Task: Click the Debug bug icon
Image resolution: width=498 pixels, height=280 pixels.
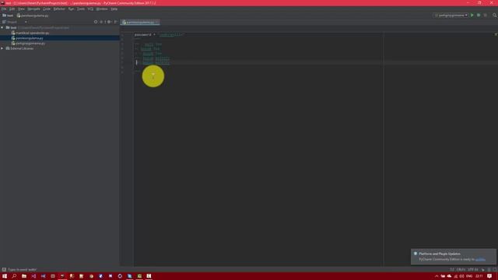Action: pyautogui.click(x=479, y=16)
